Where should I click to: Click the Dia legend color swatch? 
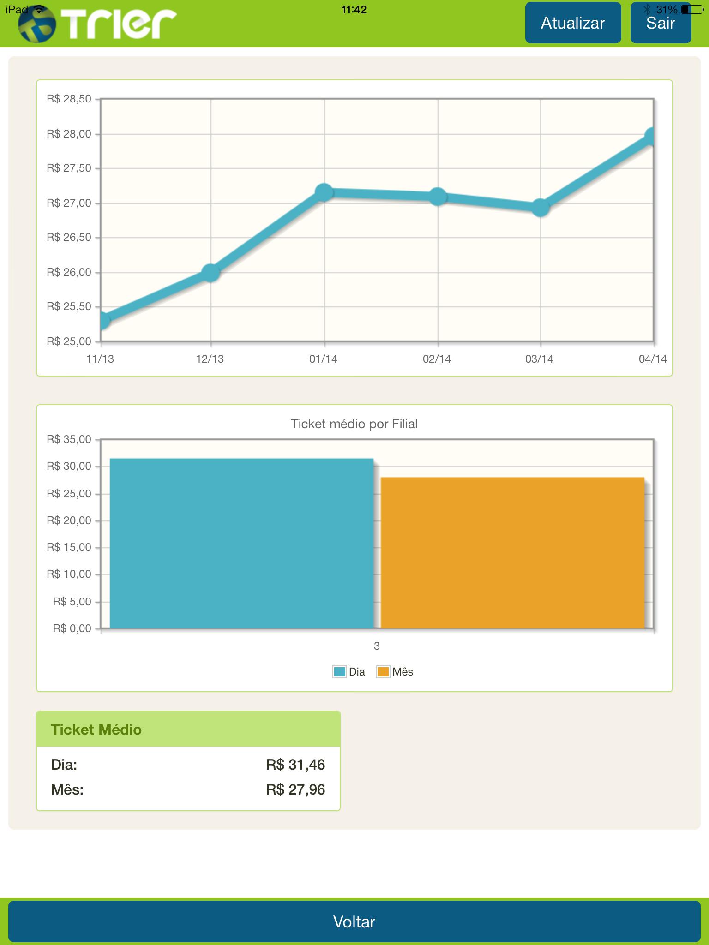point(340,672)
